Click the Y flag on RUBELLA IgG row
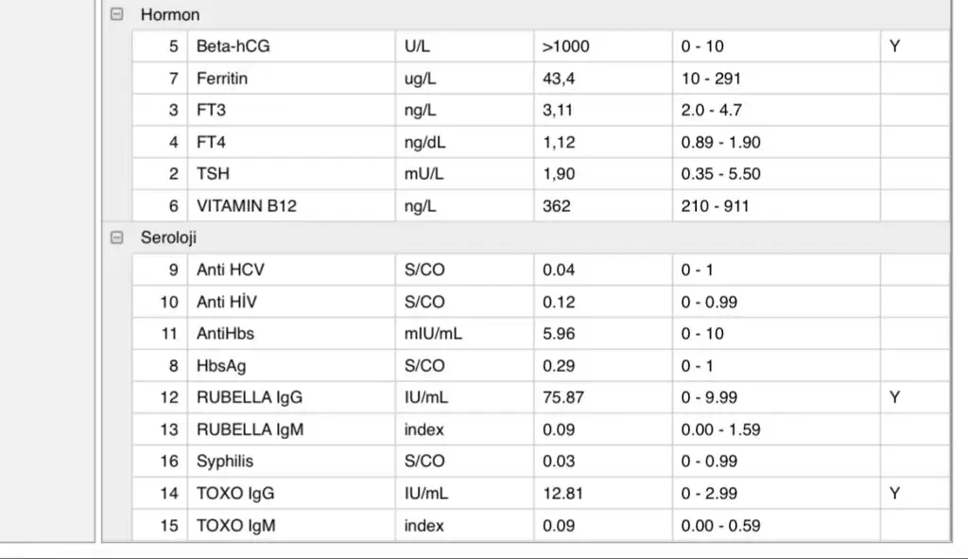Image resolution: width=968 pixels, height=559 pixels. point(895,398)
